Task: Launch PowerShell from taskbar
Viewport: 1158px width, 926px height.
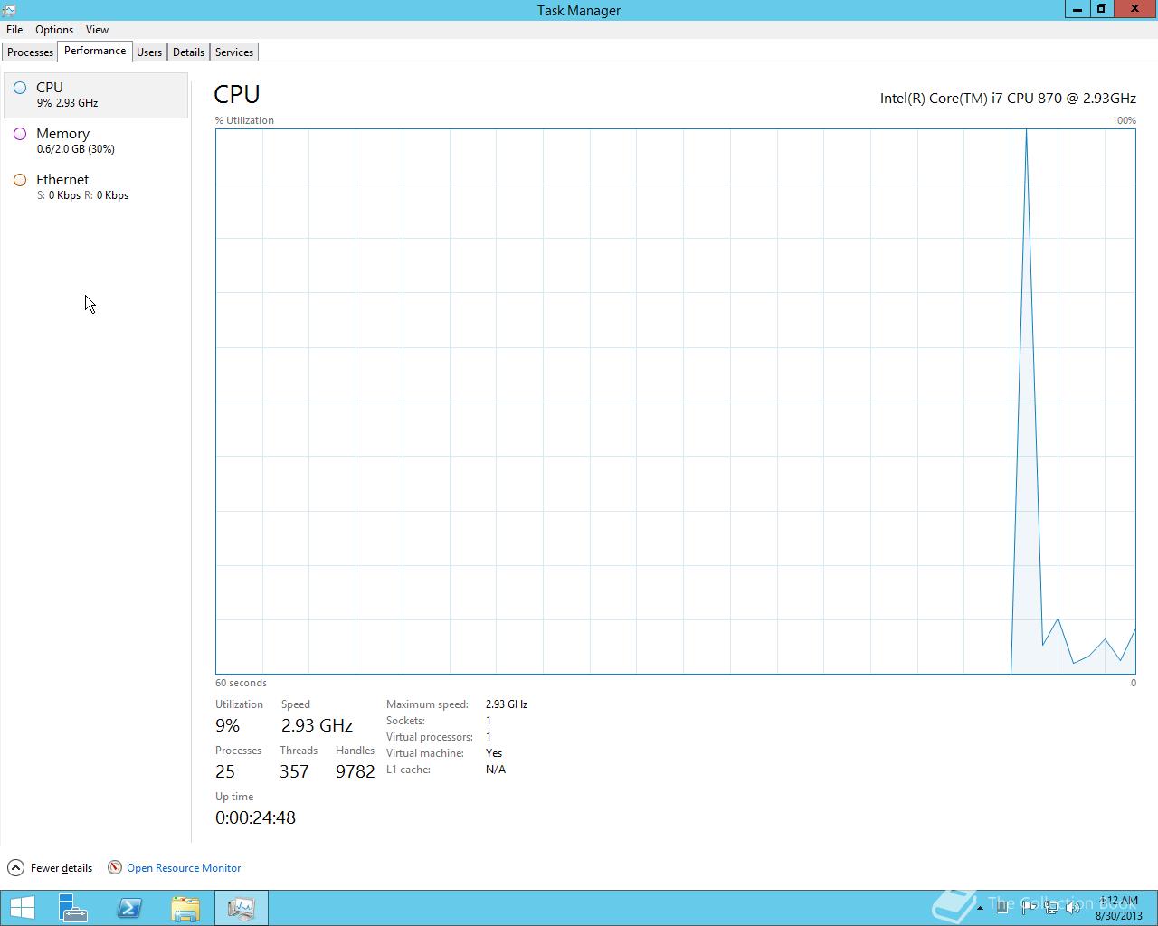Action: tap(129, 908)
